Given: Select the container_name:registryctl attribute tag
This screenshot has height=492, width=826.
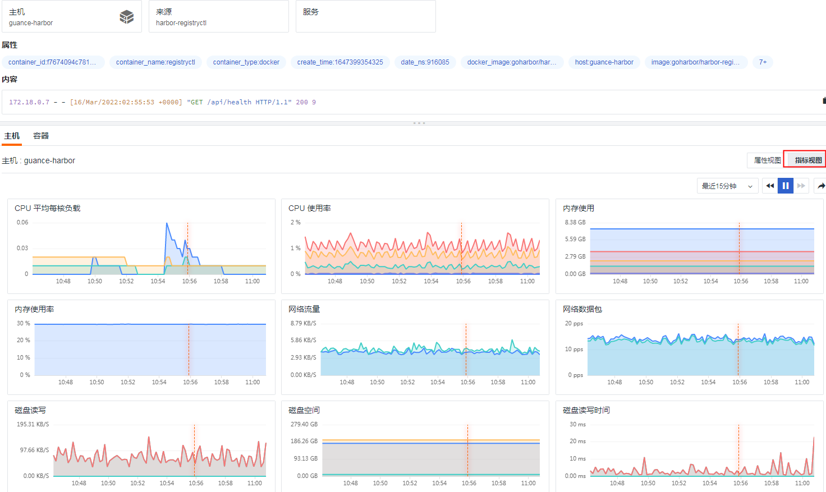Looking at the screenshot, I should tap(157, 62).
